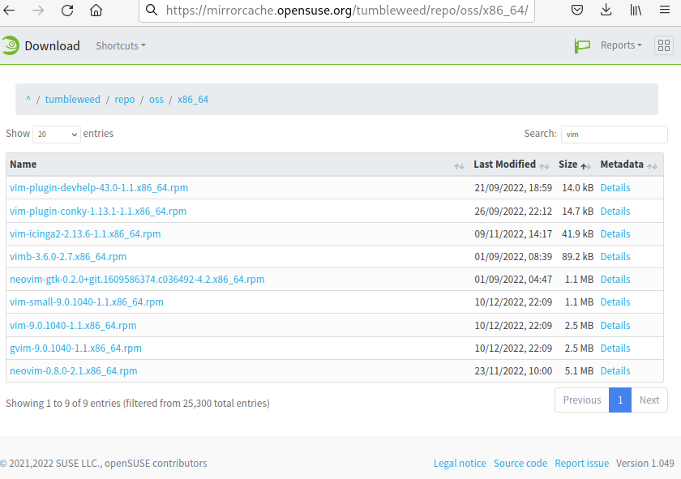
Task: Toggle sorting on the Name column
Action: tap(459, 165)
